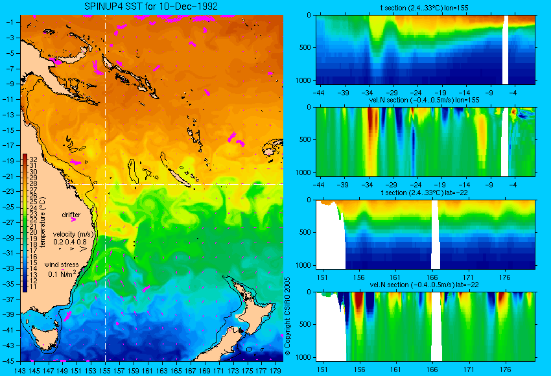
Task: Click the 176 label under lat=-22 velocity section
Action: pos(505,370)
